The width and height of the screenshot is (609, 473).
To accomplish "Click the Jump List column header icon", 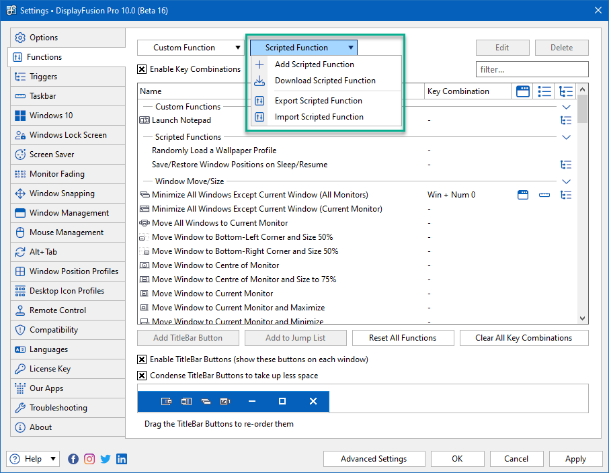I will point(544,91).
